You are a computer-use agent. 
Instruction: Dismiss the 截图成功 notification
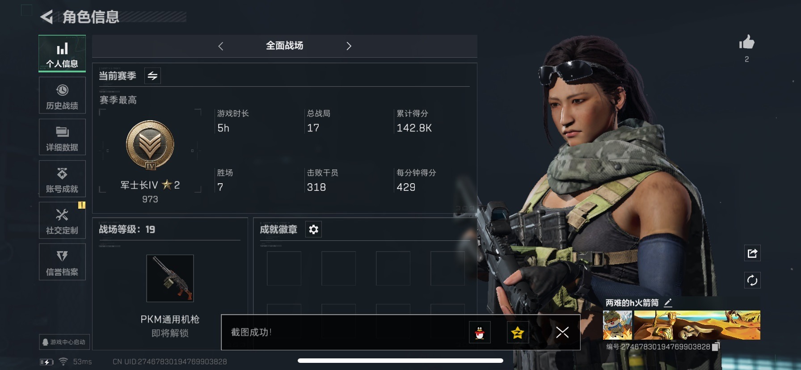click(x=562, y=332)
